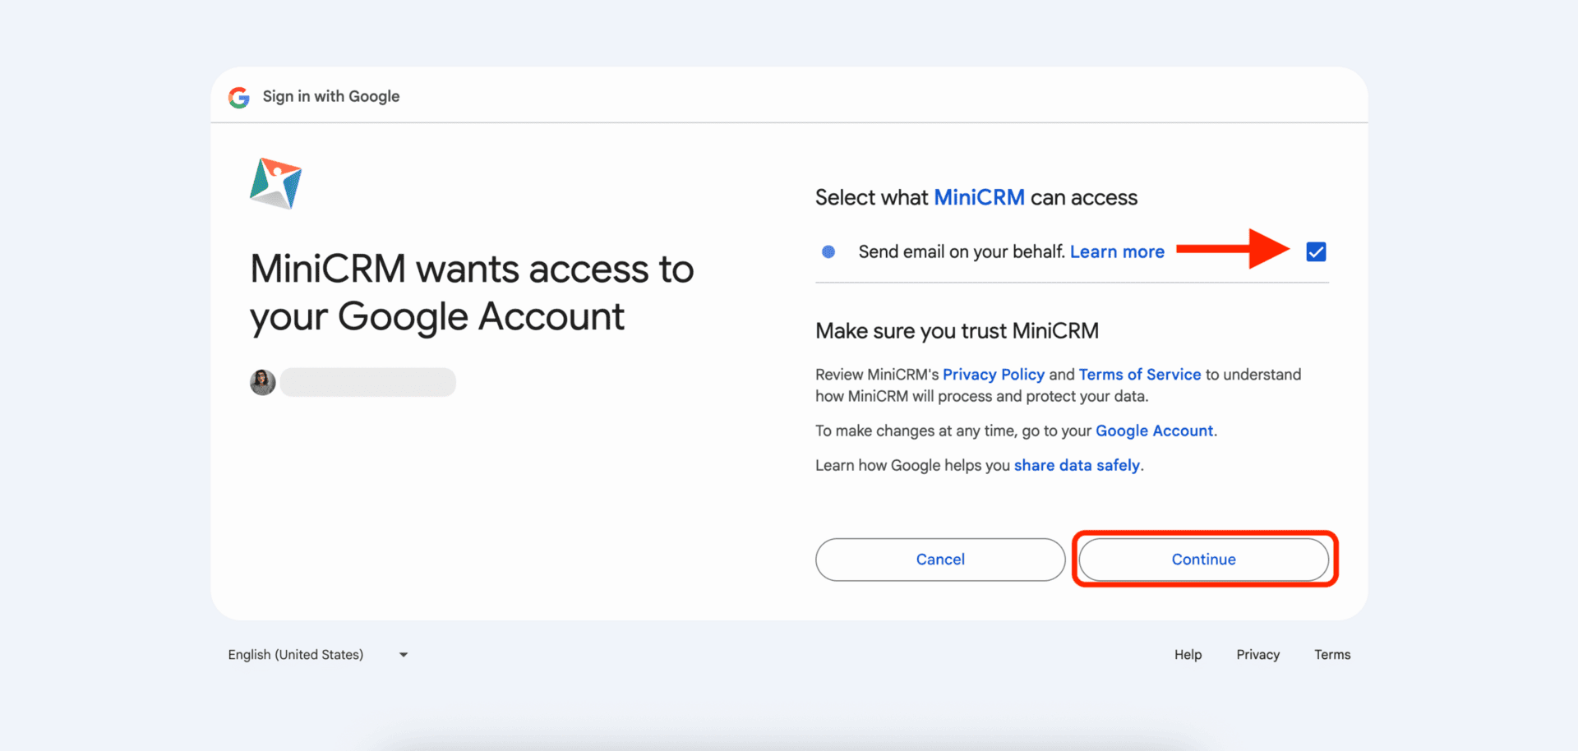
Task: Open MiniCRM's Privacy Policy link
Action: (993, 375)
